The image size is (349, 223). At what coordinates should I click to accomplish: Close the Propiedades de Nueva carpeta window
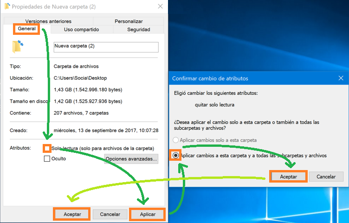[x=160, y=7]
